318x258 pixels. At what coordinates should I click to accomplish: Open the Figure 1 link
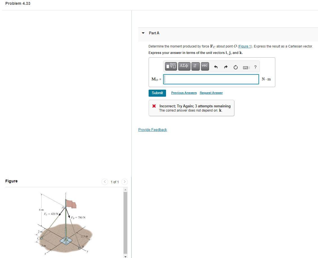(x=245, y=46)
